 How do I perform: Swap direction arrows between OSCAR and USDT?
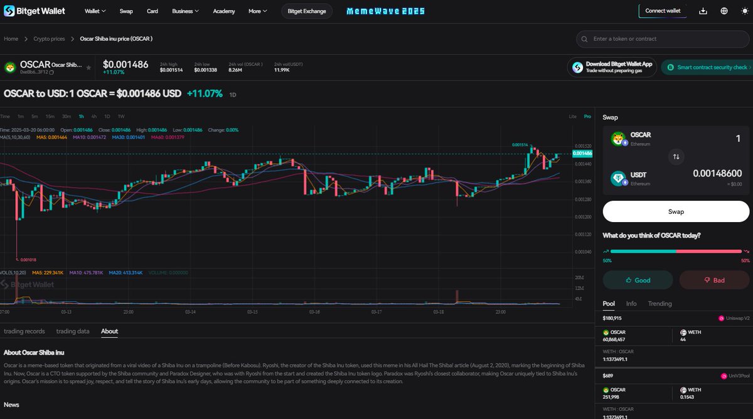click(x=676, y=157)
